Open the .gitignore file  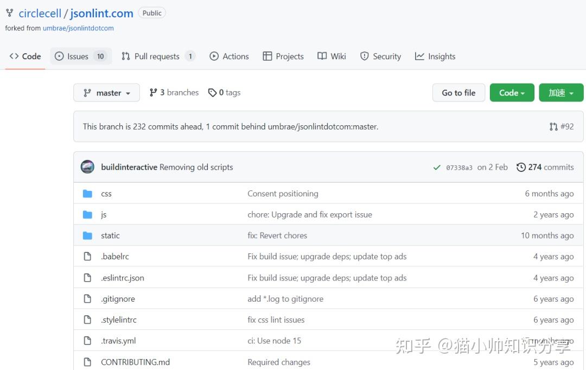point(118,298)
